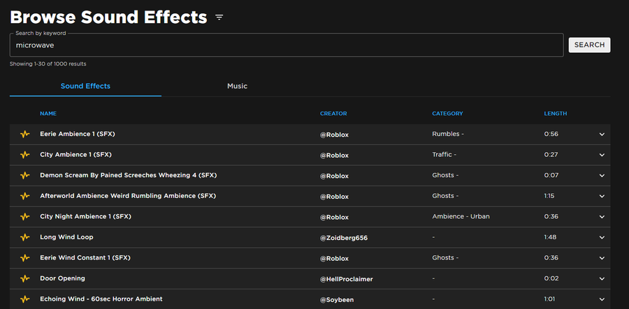Click waveform icon for City Night Ambience 1
Image resolution: width=629 pixels, height=309 pixels.
click(x=25, y=216)
